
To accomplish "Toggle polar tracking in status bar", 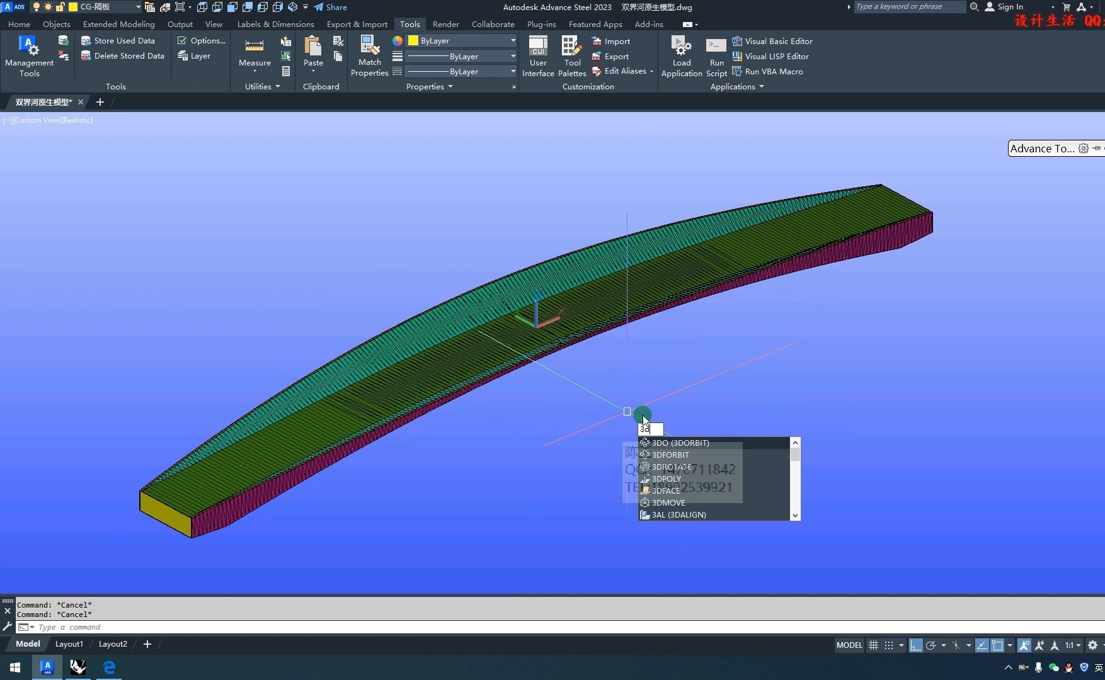I will point(931,645).
